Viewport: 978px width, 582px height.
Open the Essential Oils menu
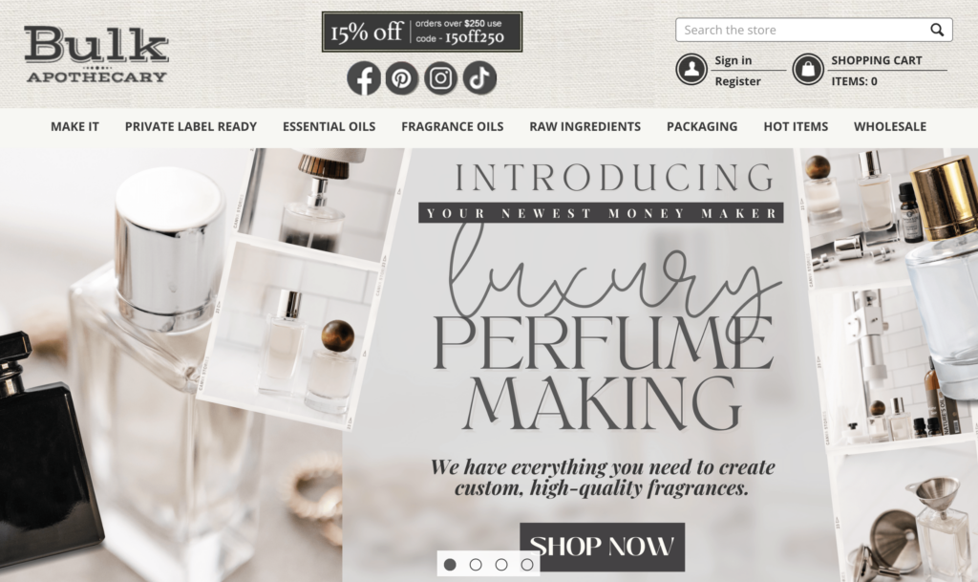click(329, 127)
